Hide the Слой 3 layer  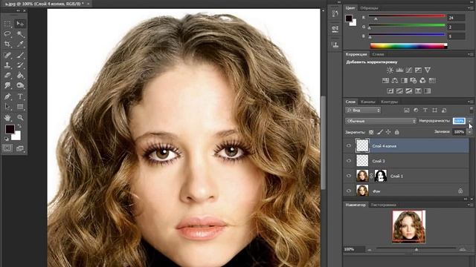click(349, 161)
